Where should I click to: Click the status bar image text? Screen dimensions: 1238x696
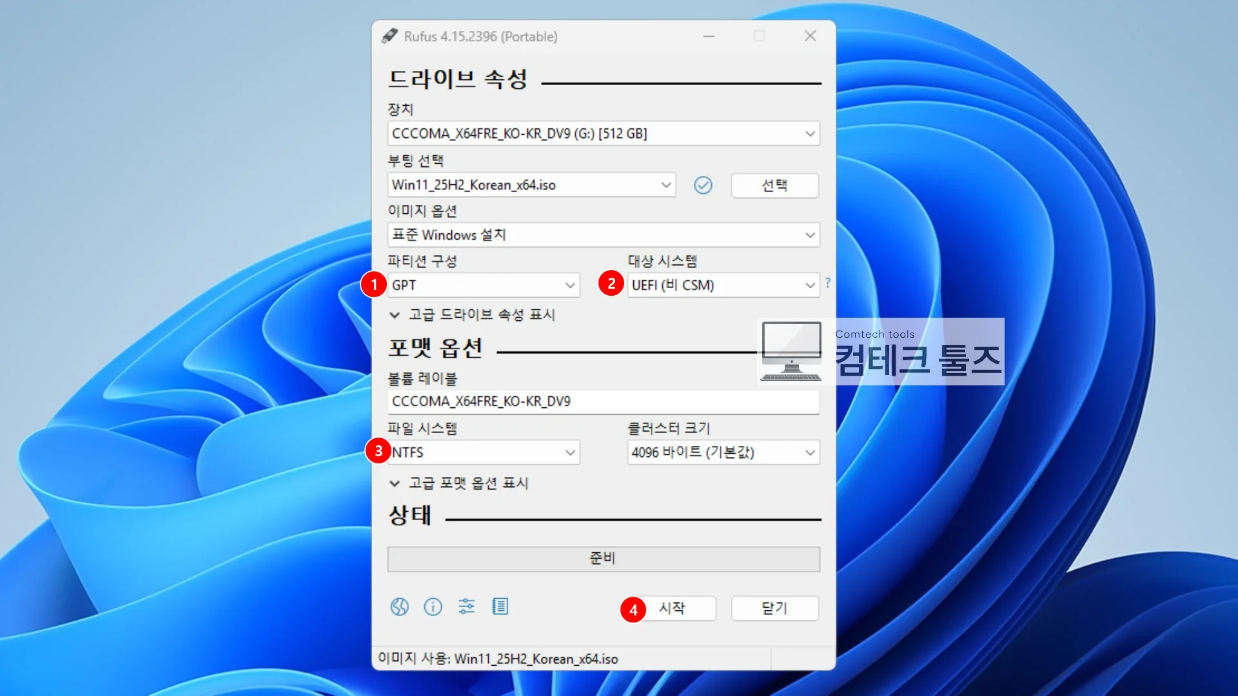click(498, 659)
